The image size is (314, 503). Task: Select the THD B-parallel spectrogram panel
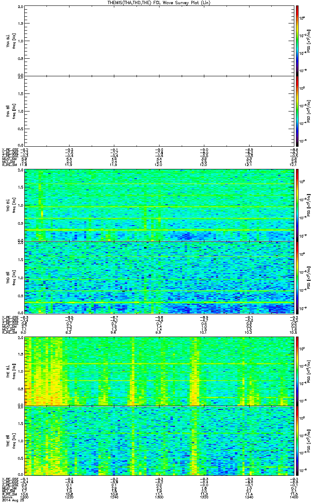point(159,277)
